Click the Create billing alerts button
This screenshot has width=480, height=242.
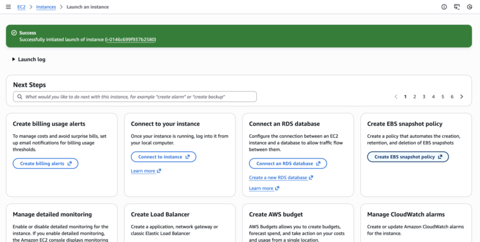pyautogui.click(x=45, y=163)
